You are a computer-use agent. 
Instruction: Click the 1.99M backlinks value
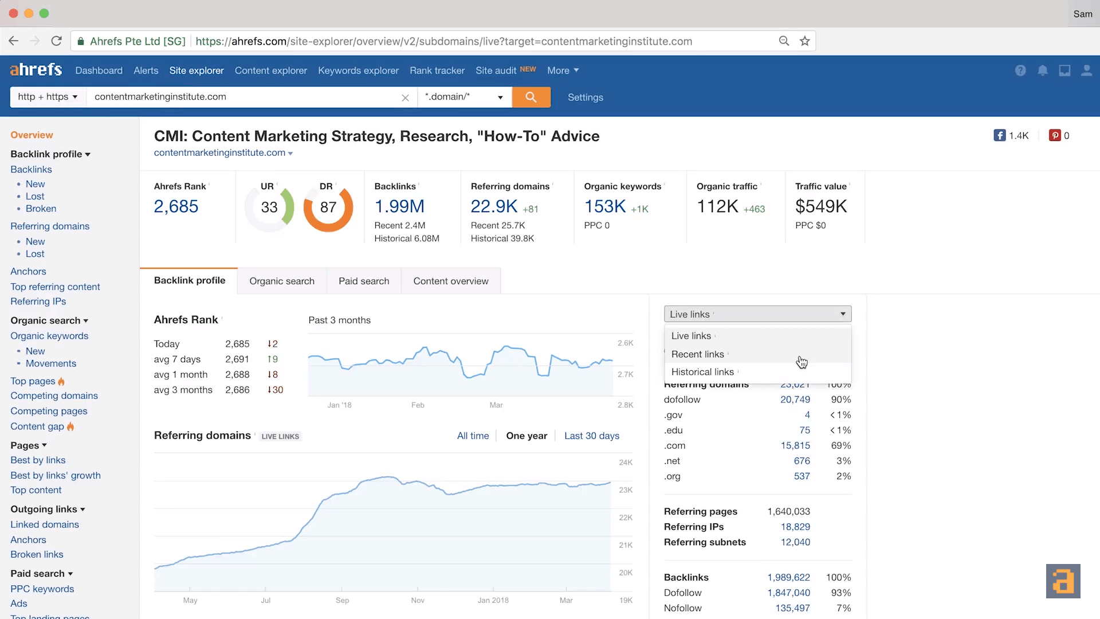(x=399, y=206)
